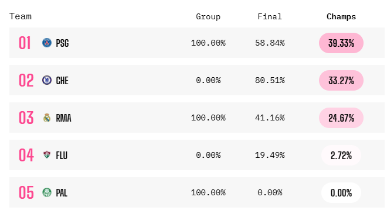This screenshot has width=387, height=214.
Task: Click the Fluminense crest icon
Action: click(47, 155)
